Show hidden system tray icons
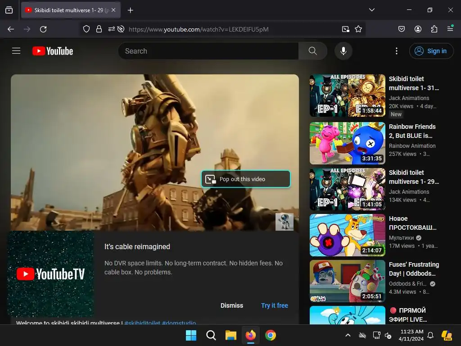The image size is (461, 346). pyautogui.click(x=348, y=335)
